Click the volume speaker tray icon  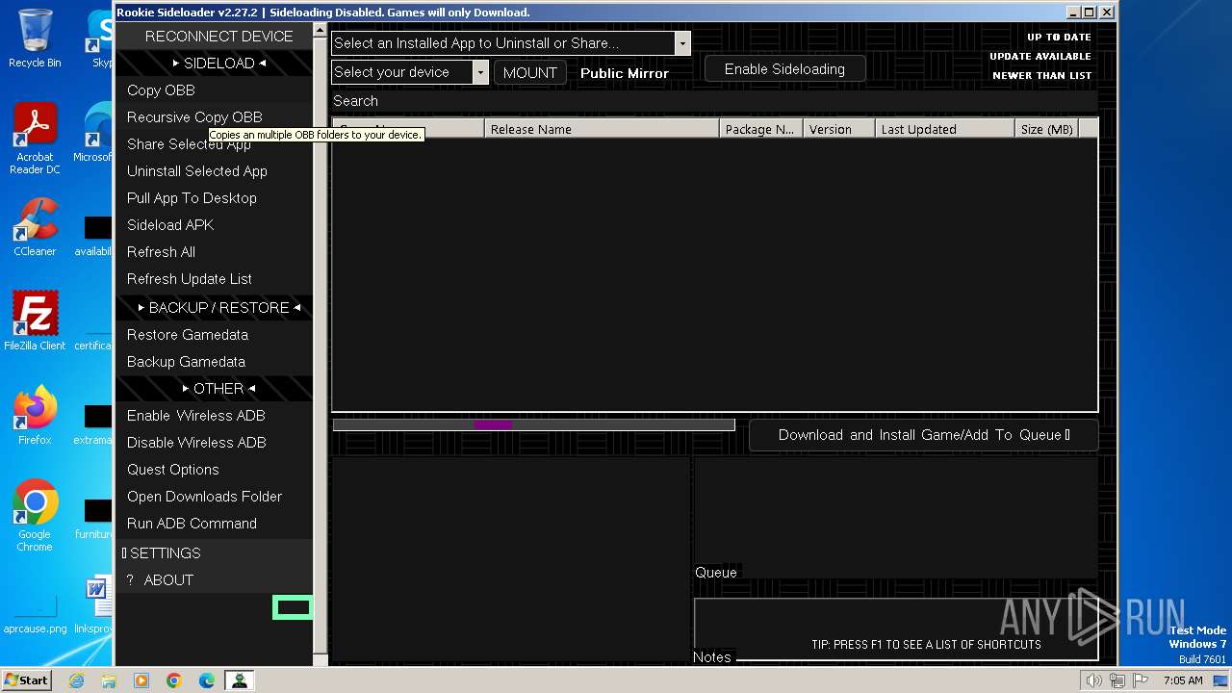coord(1093,680)
